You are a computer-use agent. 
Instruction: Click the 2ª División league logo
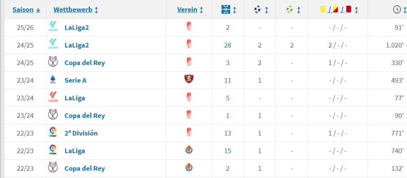[53, 133]
